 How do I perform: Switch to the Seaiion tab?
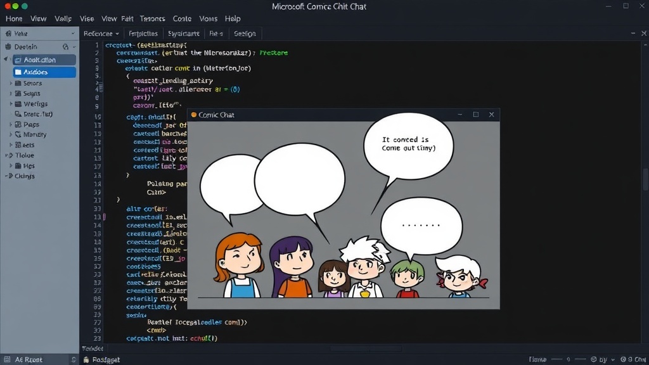point(245,34)
